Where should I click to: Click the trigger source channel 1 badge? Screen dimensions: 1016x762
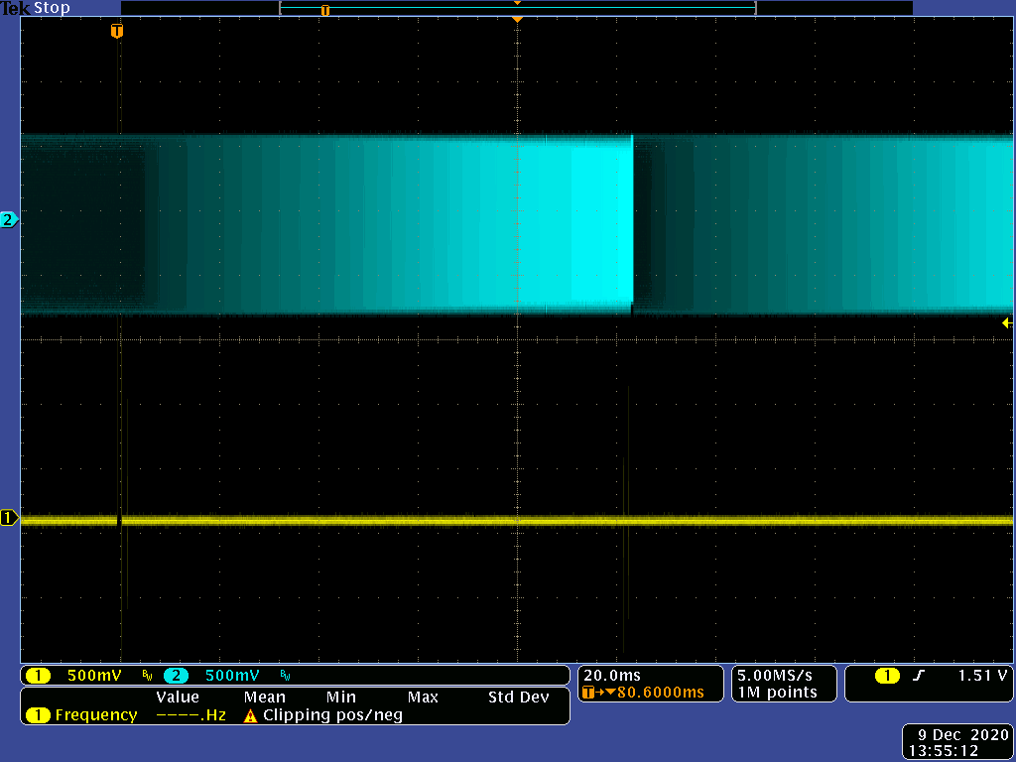[x=886, y=676]
